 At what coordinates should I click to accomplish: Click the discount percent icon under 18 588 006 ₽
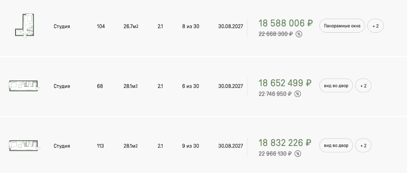point(299,34)
